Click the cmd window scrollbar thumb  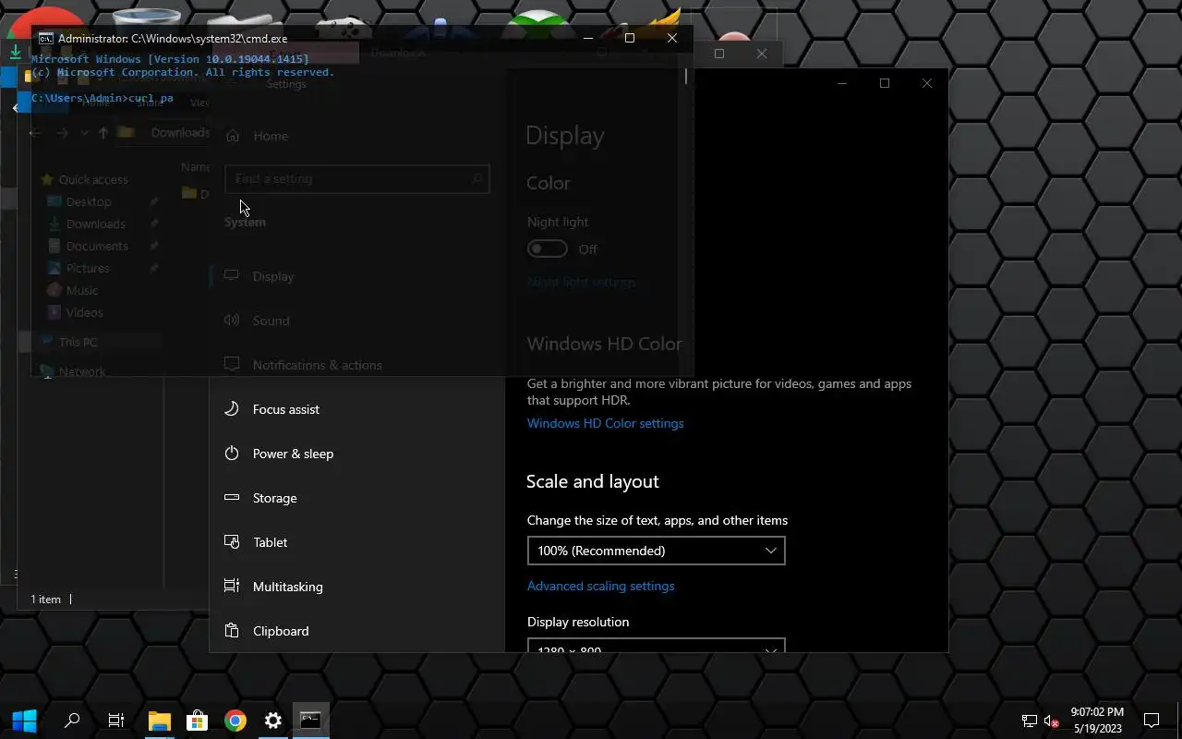(x=686, y=77)
